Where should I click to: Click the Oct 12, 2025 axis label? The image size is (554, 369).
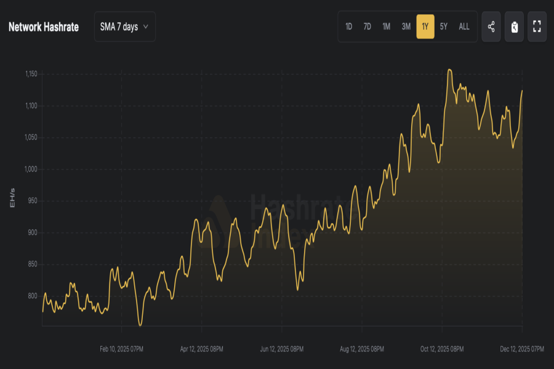tap(442, 349)
